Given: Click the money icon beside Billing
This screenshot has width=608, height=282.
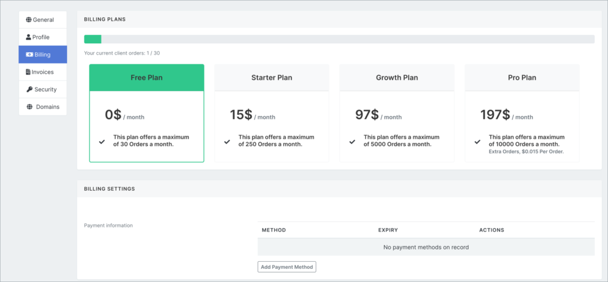Looking at the screenshot, I should [29, 55].
